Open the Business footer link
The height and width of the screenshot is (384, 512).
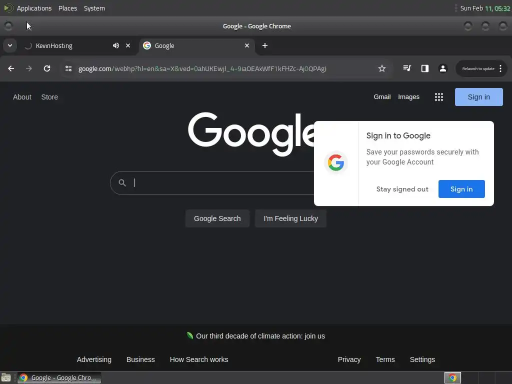coord(140,359)
